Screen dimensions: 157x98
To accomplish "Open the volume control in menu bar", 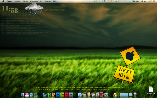I will (145, 1).
